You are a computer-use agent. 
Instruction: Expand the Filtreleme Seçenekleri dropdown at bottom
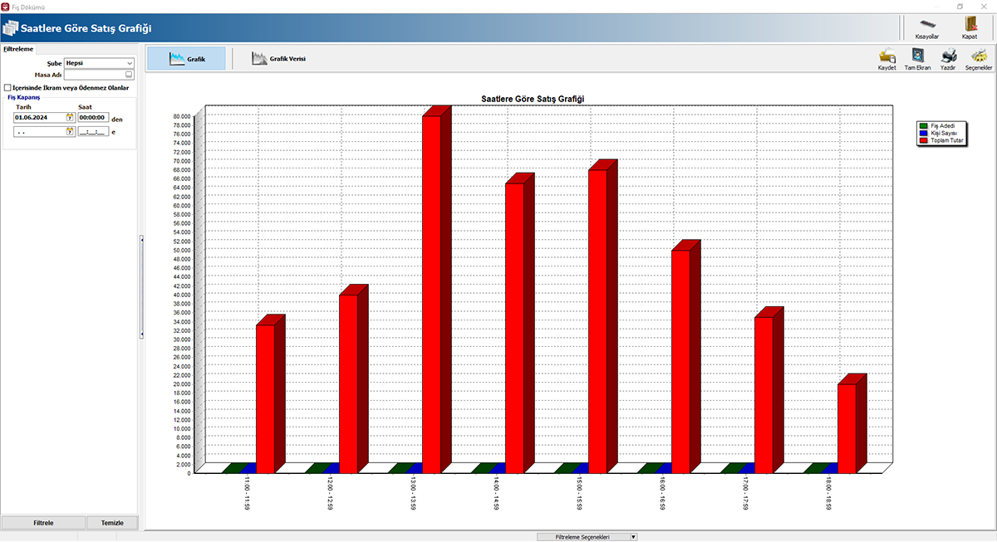tap(634, 537)
